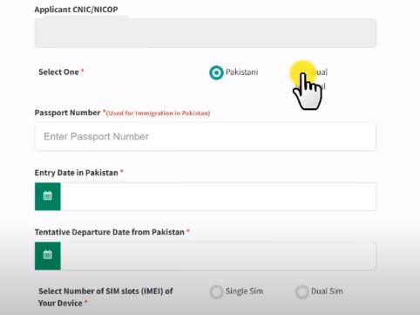The width and height of the screenshot is (420, 315).
Task: Click the Select Number of SIM slots label
Action: coord(105,297)
